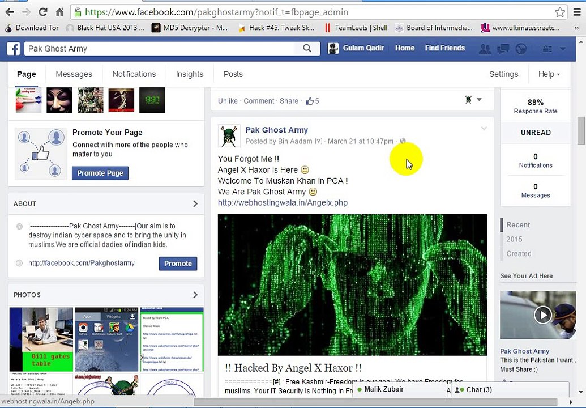
Task: Click the Promote Page button
Action: [100, 173]
